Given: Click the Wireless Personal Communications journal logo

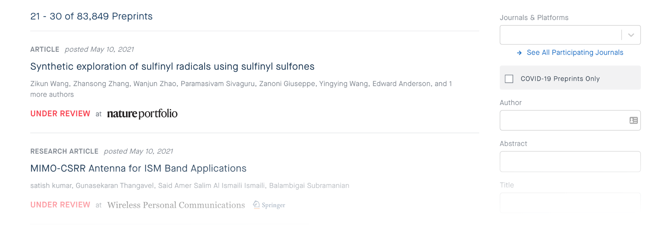Looking at the screenshot, I should point(176,205).
